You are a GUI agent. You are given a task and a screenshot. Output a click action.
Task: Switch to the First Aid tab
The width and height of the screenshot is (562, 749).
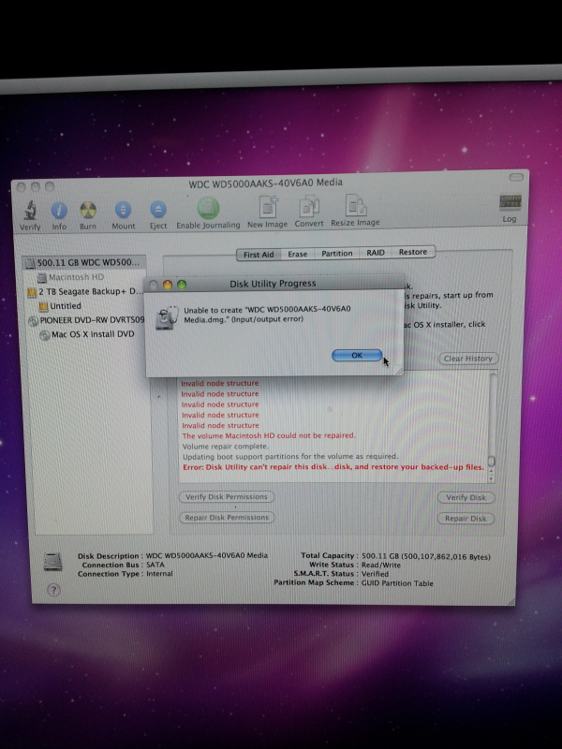pyautogui.click(x=259, y=255)
